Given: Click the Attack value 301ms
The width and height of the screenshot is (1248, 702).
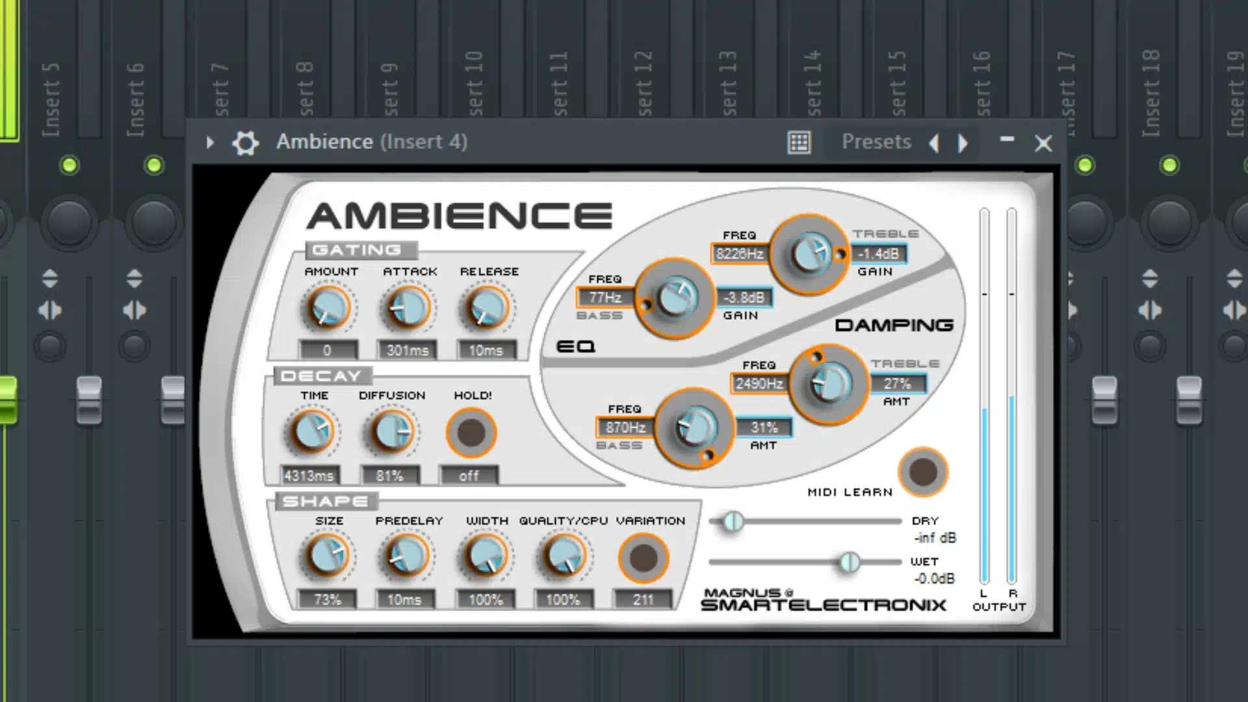Looking at the screenshot, I should point(408,350).
